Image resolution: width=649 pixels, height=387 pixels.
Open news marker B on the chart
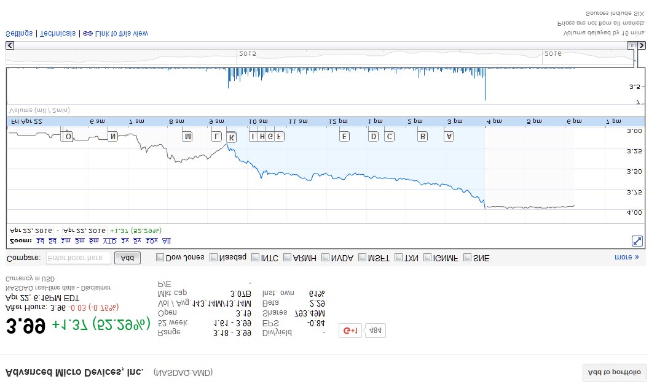click(x=422, y=136)
